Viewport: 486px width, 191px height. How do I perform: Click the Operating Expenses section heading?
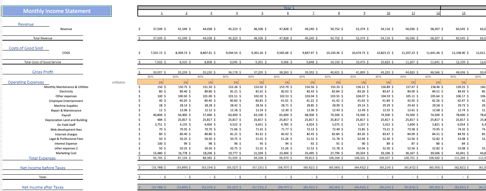tap(26, 82)
